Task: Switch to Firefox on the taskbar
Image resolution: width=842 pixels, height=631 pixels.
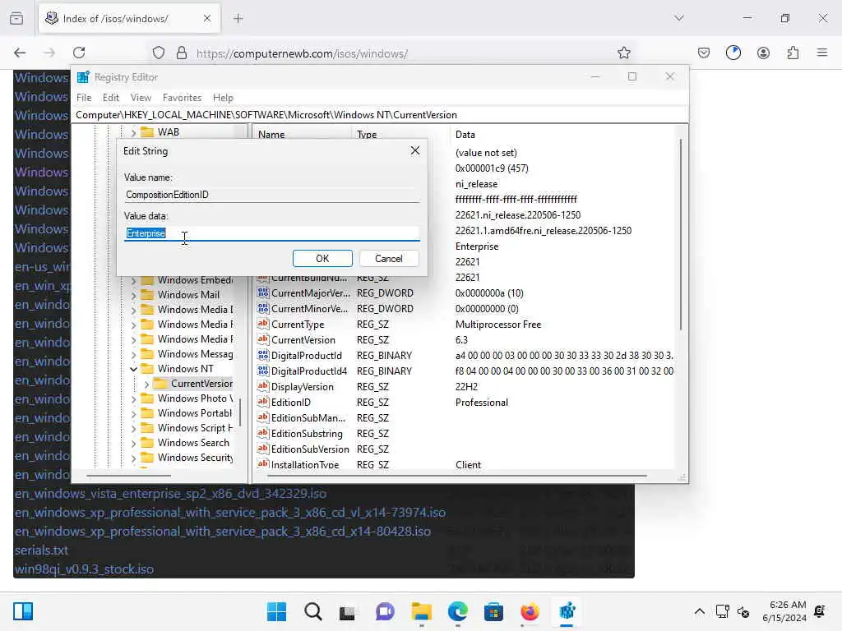Action: pyautogui.click(x=530, y=611)
